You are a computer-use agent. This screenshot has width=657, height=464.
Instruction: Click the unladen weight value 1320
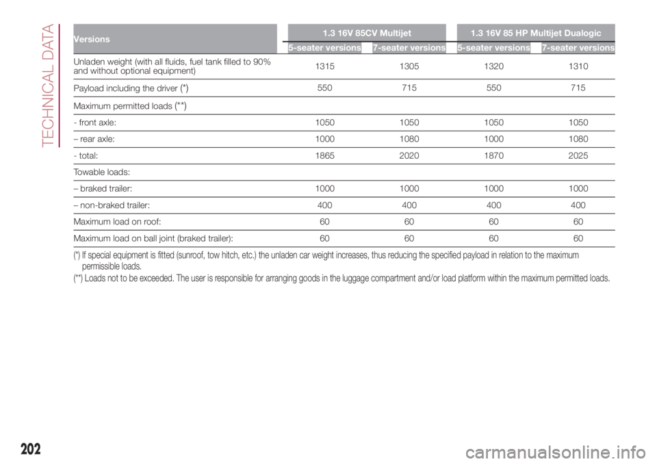pyautogui.click(x=493, y=66)
